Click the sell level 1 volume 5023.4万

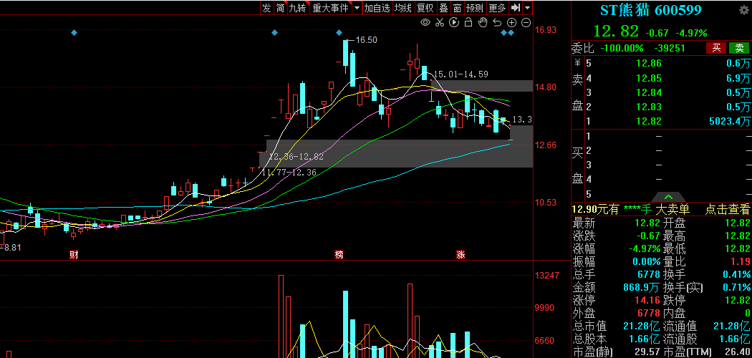[x=729, y=121]
